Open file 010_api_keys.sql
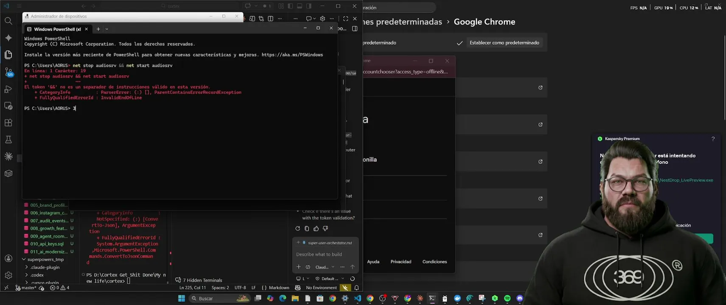 (x=47, y=244)
